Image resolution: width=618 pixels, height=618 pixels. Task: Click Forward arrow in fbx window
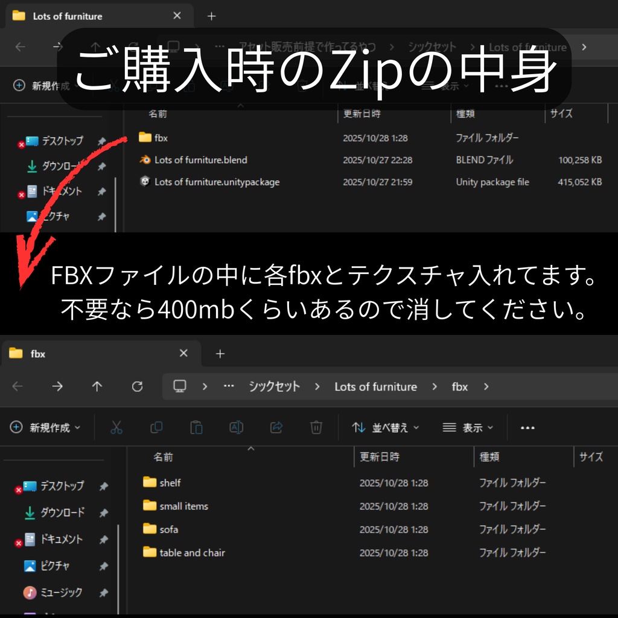(57, 386)
